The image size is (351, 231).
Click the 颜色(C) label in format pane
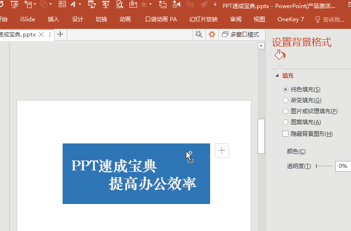tap(296, 151)
